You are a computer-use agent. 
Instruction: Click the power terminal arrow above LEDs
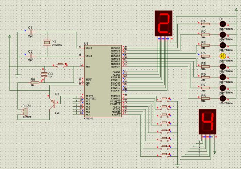(x=236, y=10)
